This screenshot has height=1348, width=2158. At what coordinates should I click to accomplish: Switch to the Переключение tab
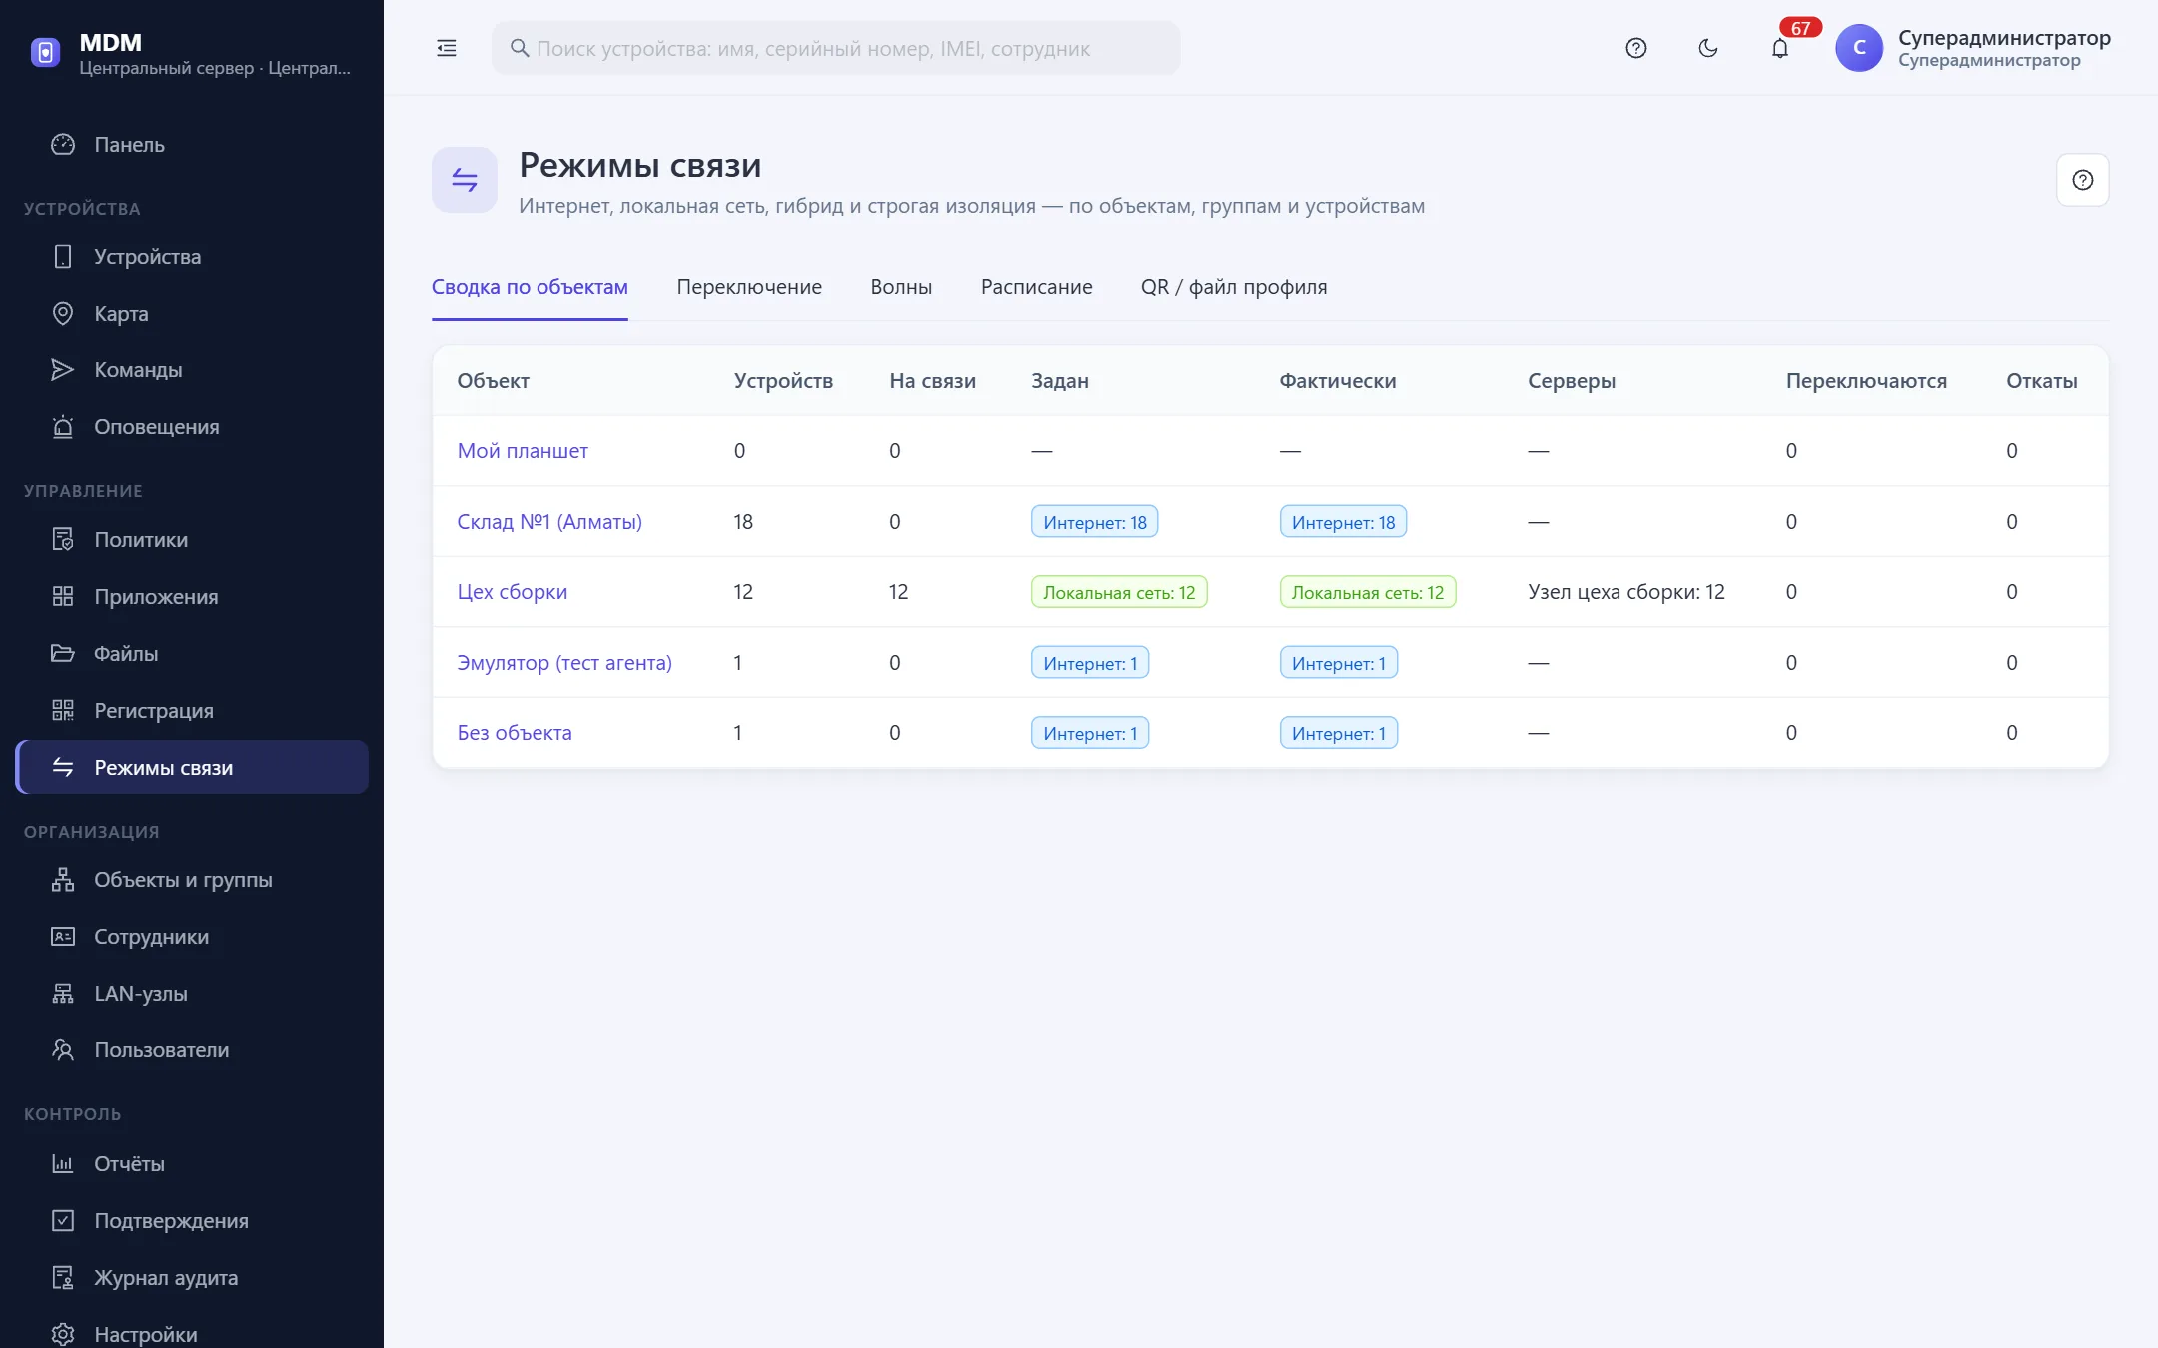pyautogui.click(x=749, y=287)
